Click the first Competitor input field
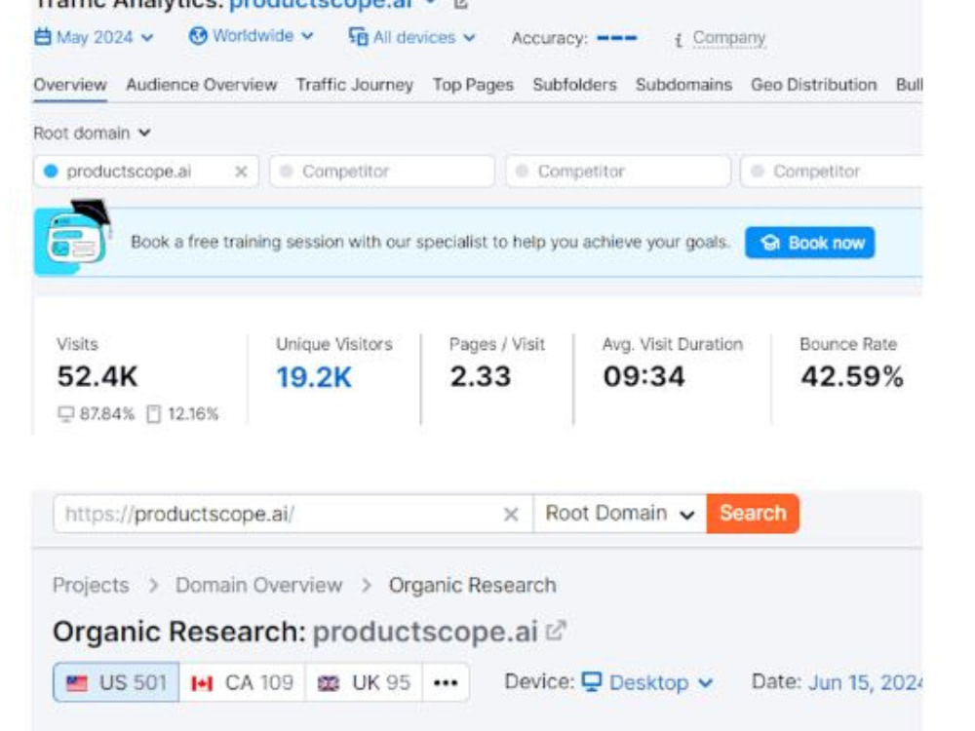 click(382, 171)
